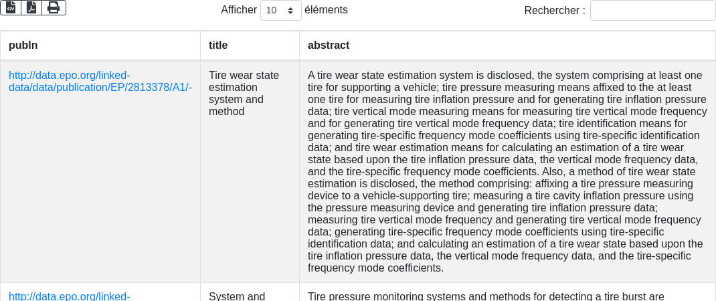The image size is (716, 301).
Task: Sort by the title column header
Action: coord(218,45)
